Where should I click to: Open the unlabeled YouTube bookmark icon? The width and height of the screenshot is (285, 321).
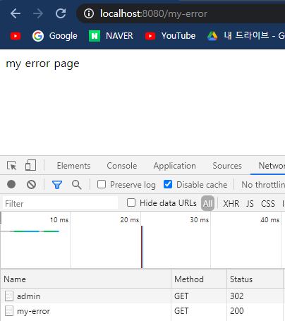(x=16, y=36)
